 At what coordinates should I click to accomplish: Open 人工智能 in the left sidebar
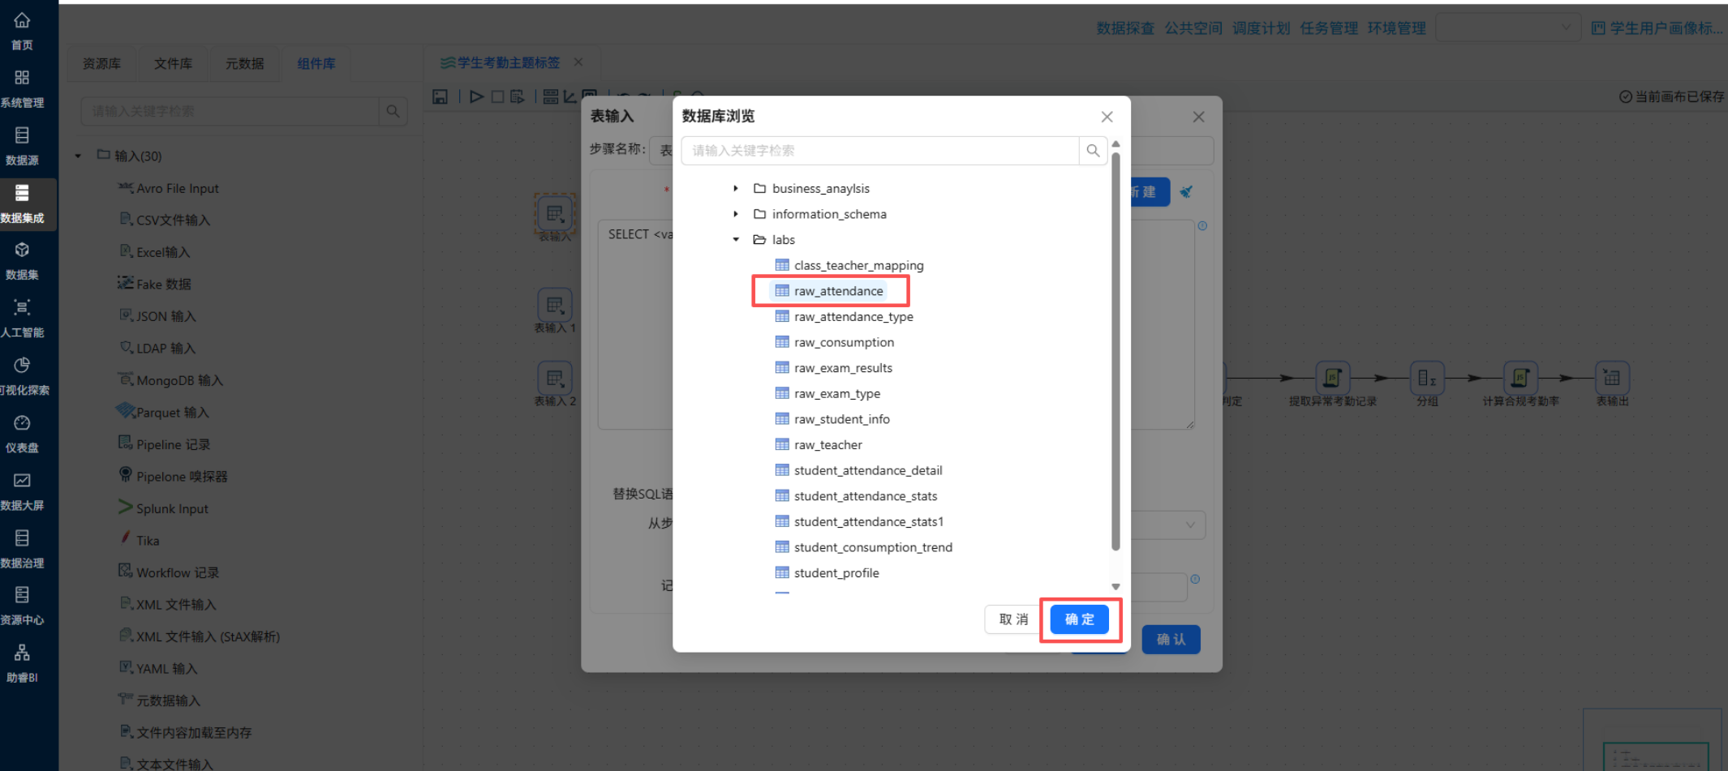coord(22,319)
